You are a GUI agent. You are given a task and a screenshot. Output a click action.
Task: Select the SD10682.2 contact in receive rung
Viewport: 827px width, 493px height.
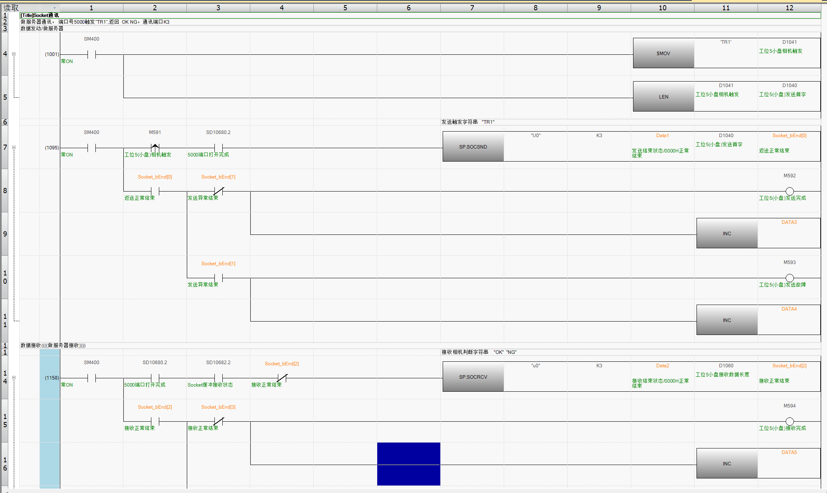(218, 378)
